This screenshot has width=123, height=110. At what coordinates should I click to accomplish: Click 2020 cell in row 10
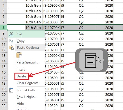pyautogui.click(x=105, y=39)
